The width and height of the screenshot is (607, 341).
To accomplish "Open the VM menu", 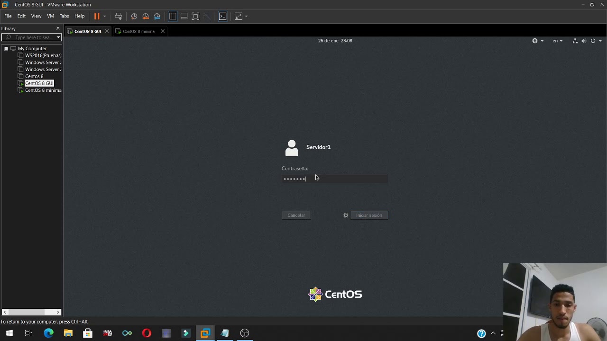I will (50, 16).
